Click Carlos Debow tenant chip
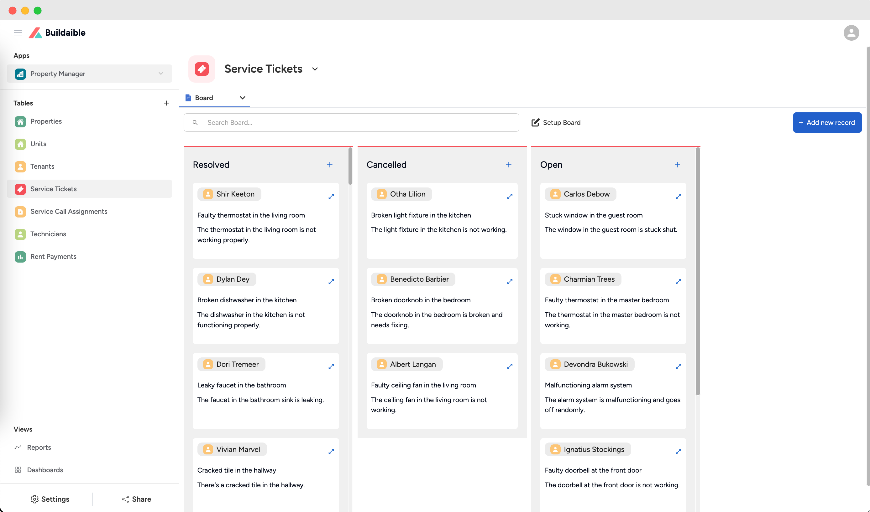The image size is (870, 512). click(580, 194)
